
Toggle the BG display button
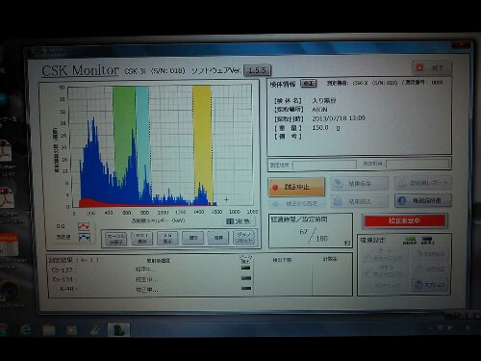(x=167, y=238)
